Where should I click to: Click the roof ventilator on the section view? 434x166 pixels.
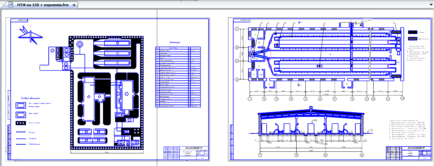pos(311,109)
